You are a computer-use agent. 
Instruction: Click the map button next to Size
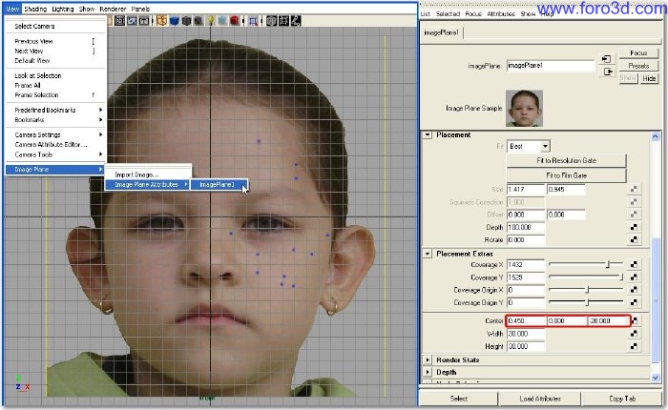(634, 189)
